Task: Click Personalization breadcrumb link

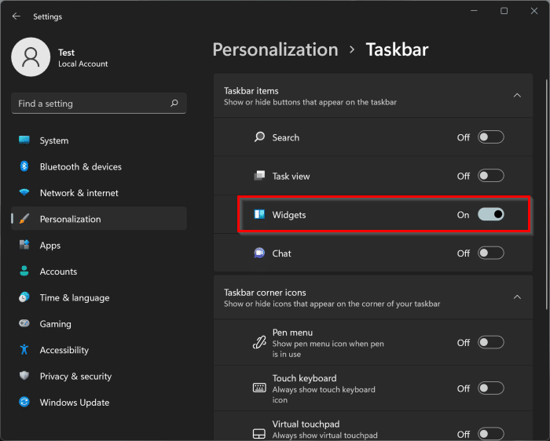Action: (x=275, y=49)
